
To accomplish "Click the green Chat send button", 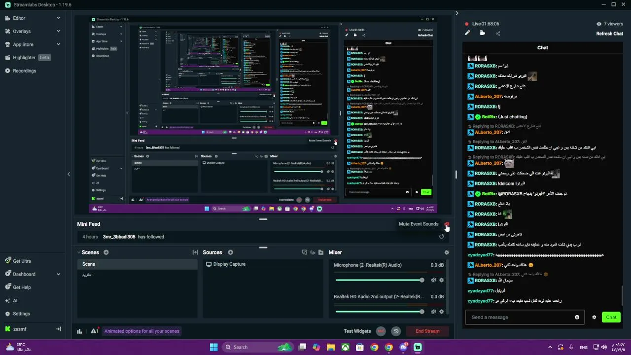I will click(x=611, y=317).
